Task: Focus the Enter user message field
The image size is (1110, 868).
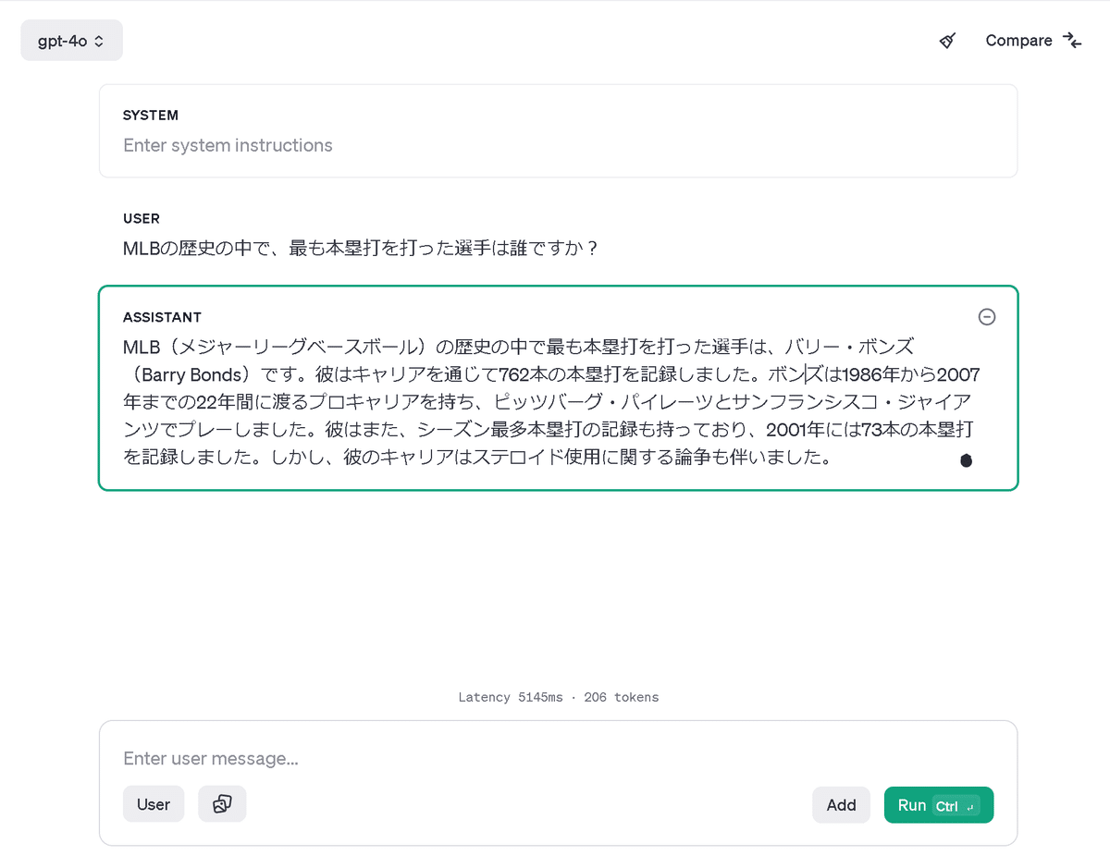Action: tap(558, 759)
